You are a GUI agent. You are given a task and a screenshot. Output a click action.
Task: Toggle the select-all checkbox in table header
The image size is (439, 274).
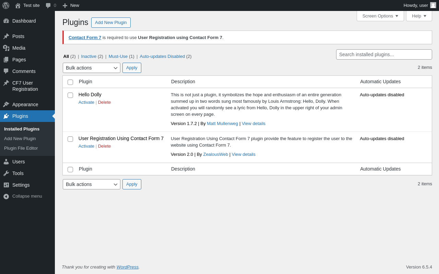pos(70,82)
